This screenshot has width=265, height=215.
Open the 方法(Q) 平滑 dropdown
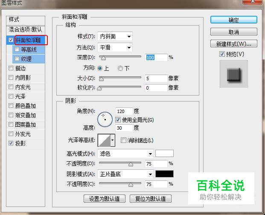pyautogui.click(x=115, y=47)
